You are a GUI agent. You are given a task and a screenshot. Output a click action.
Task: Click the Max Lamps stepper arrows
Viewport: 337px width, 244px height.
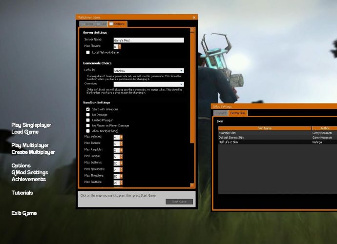click(121, 157)
